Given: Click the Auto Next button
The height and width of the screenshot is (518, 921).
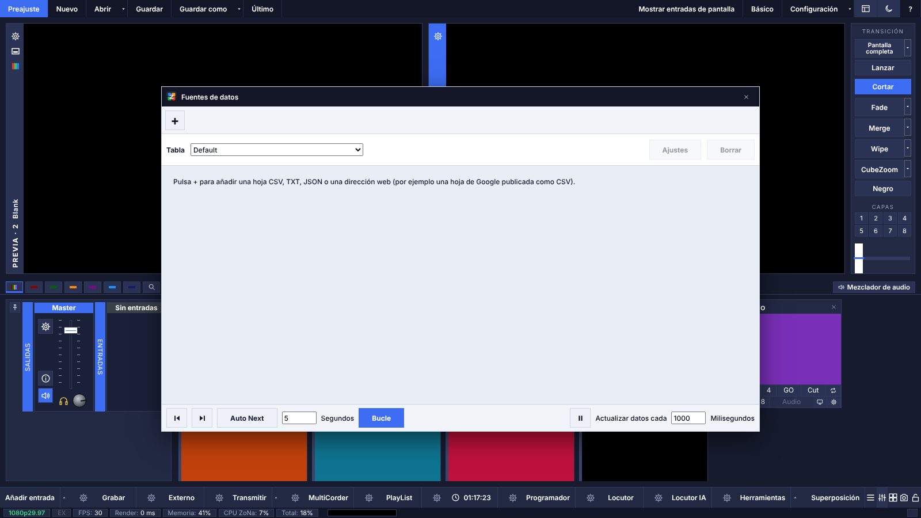Looking at the screenshot, I should [247, 418].
